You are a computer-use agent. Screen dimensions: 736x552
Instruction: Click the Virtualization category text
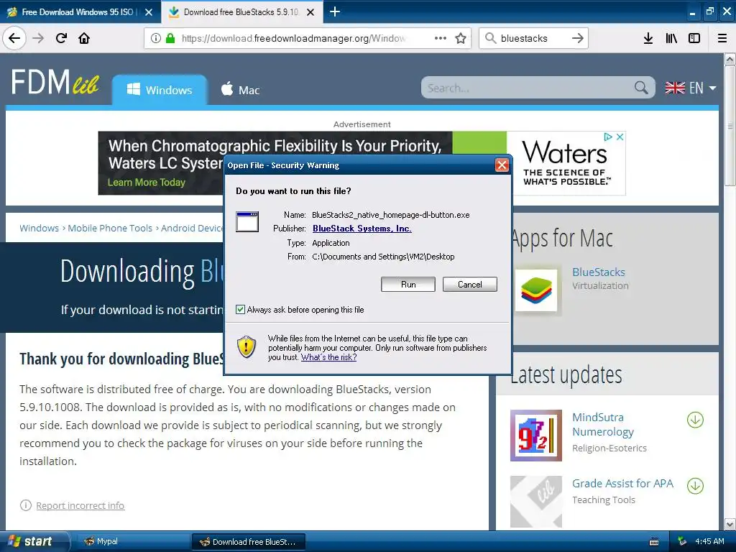600,286
